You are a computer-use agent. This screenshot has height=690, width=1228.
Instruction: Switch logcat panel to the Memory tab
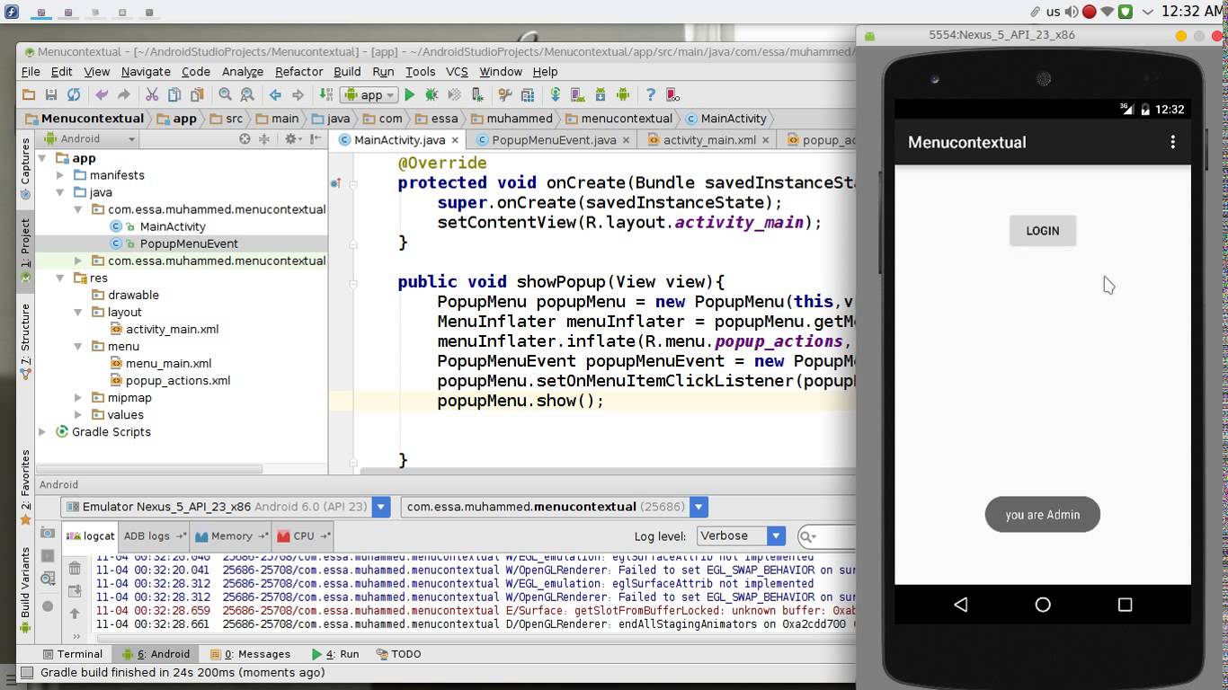tap(230, 535)
